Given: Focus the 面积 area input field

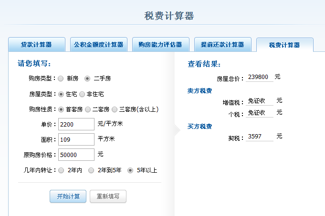Looking at the screenshot, I should (x=76, y=139).
